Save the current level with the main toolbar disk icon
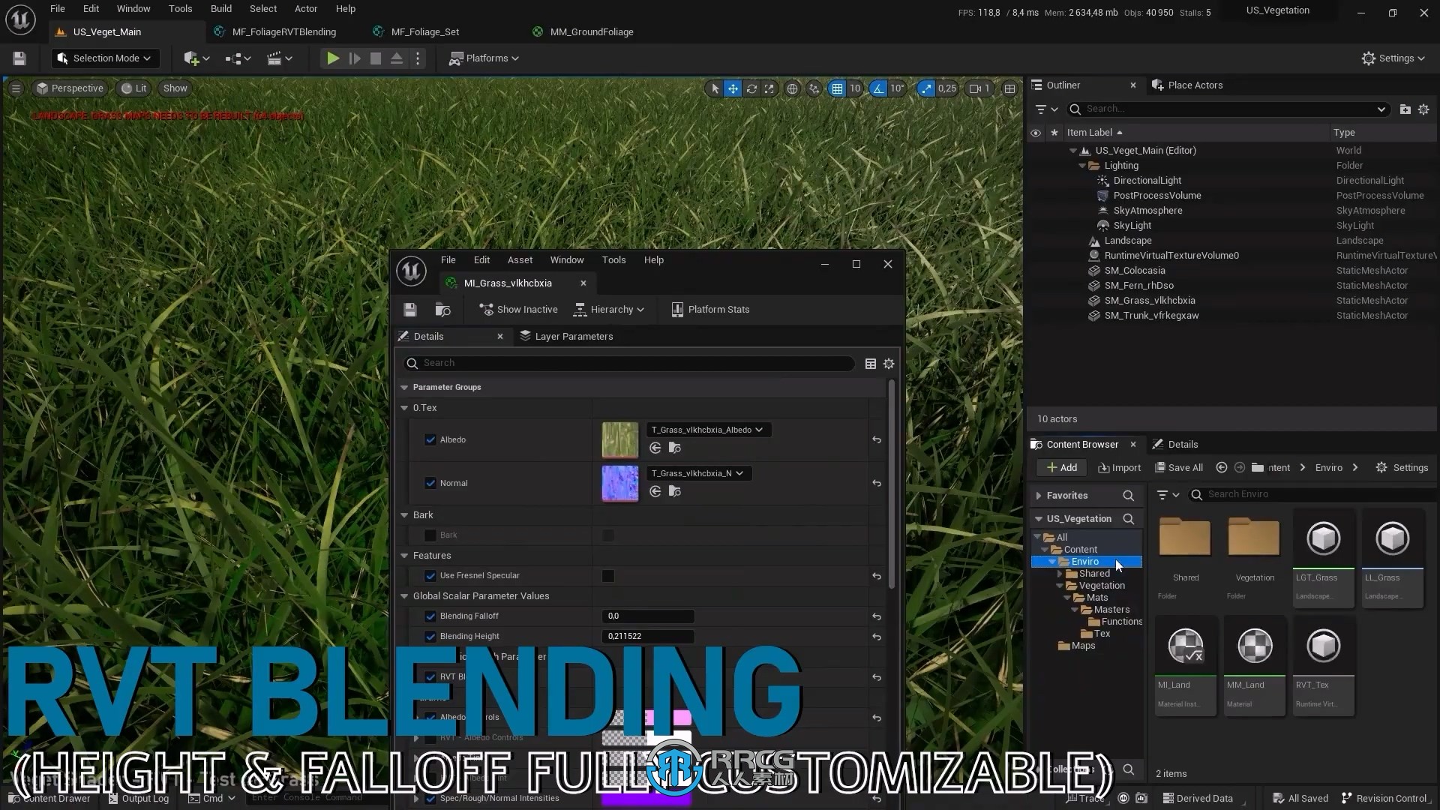 19,58
